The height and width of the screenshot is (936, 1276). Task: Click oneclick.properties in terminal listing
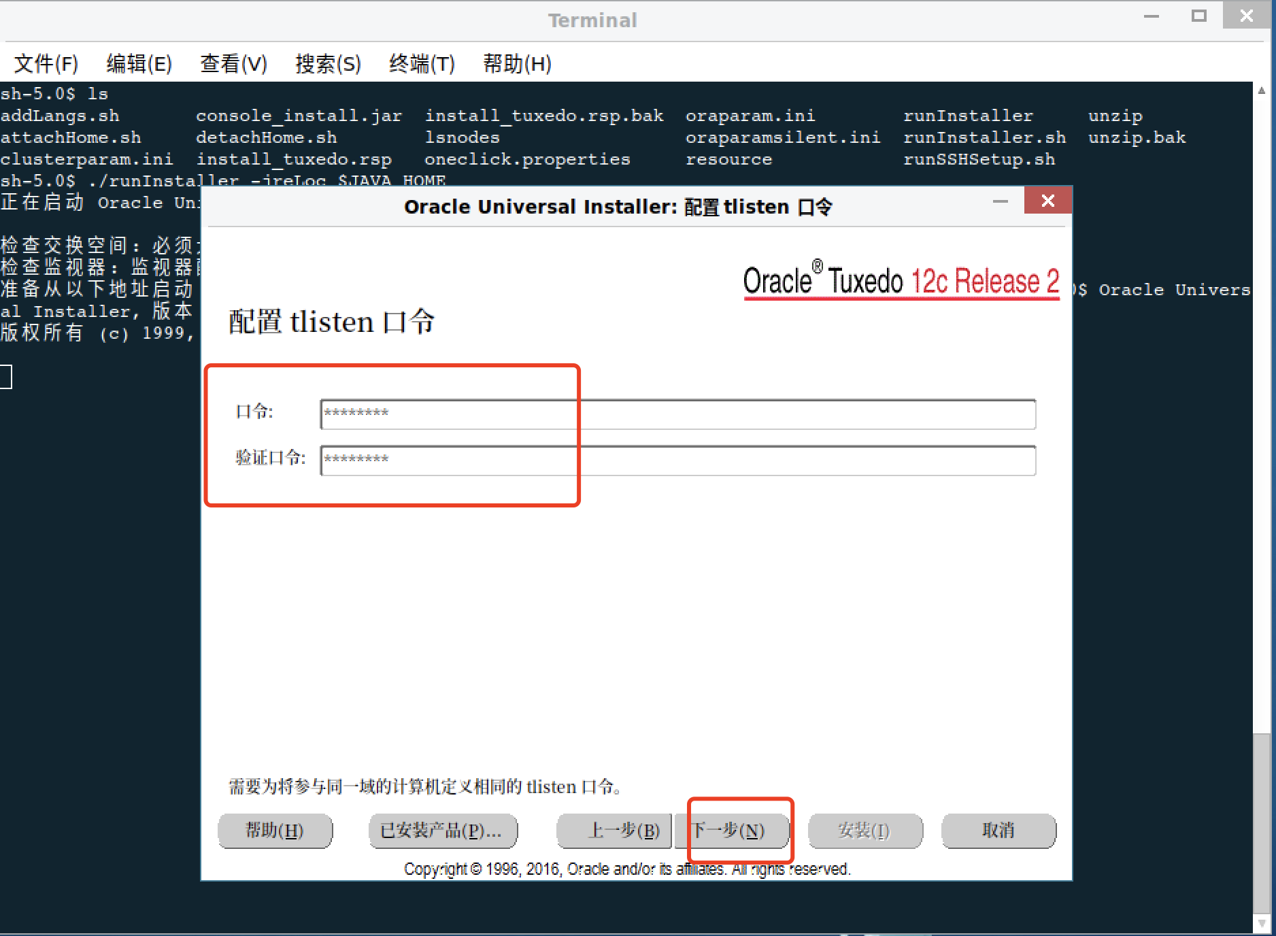528,159
